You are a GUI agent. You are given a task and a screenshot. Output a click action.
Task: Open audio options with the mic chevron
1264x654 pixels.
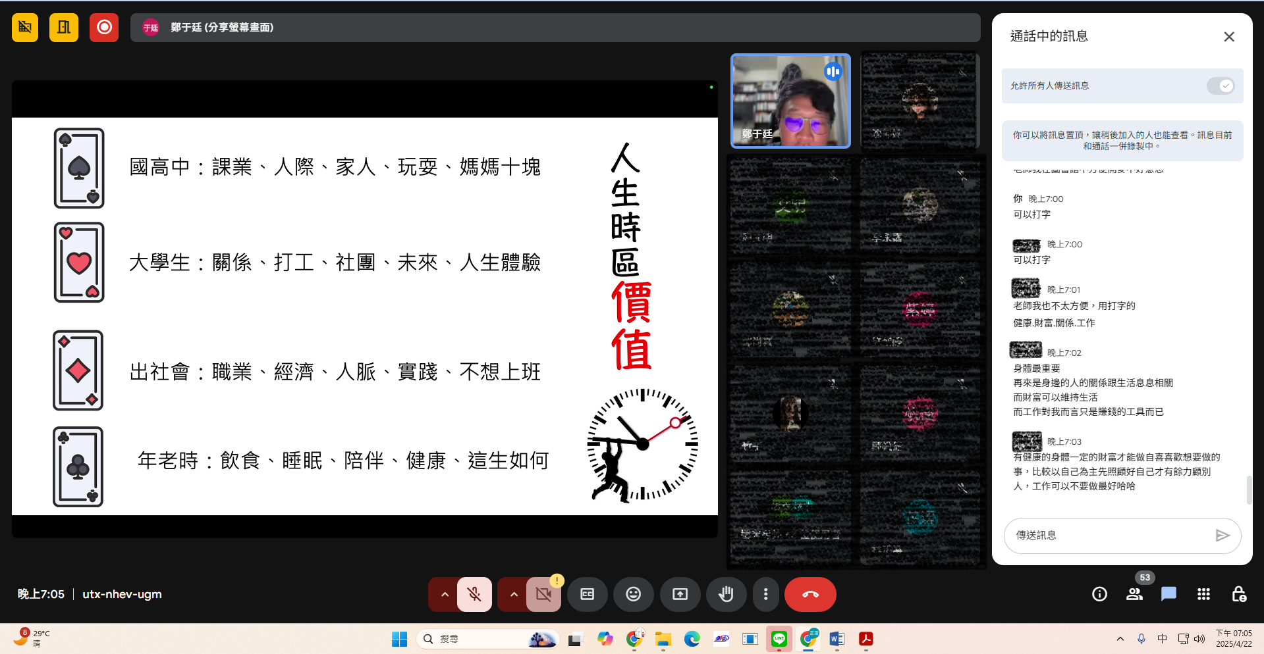click(445, 594)
